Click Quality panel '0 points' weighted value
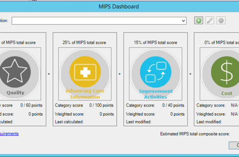The image size is (239, 157). point(35,114)
